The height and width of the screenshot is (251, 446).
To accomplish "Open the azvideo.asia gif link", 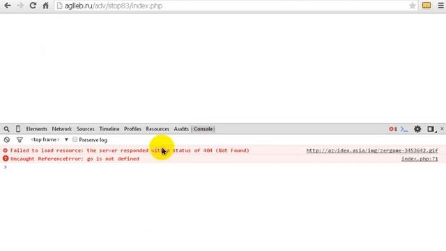I will [372, 151].
